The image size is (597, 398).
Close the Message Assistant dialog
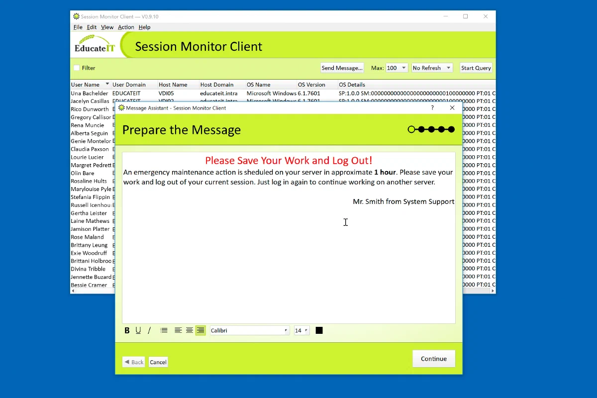452,107
